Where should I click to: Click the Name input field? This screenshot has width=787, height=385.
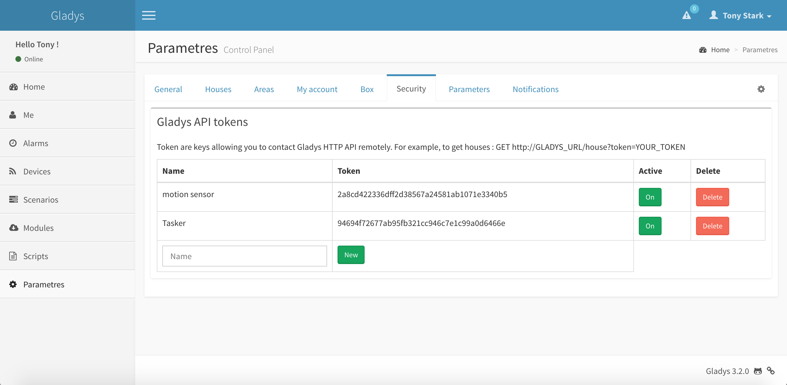[x=244, y=256]
